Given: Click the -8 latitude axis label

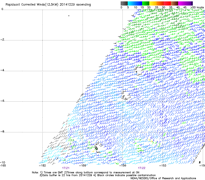Looking at the screenshot, I should pyautogui.click(x=2, y=132).
